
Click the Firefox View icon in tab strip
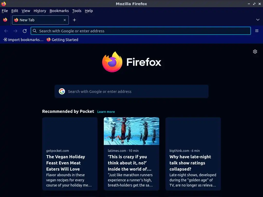(5, 20)
